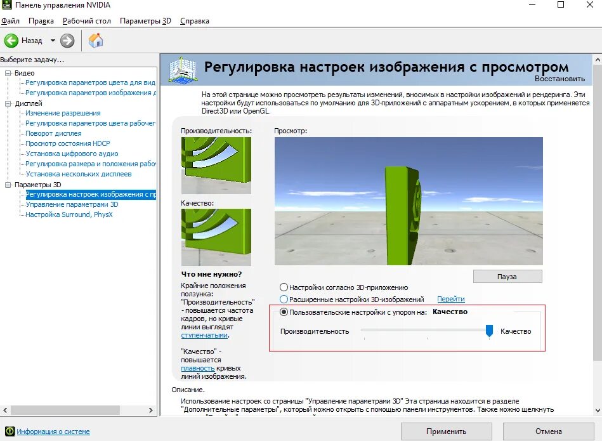Click the system information icon at bottom left

10,431
